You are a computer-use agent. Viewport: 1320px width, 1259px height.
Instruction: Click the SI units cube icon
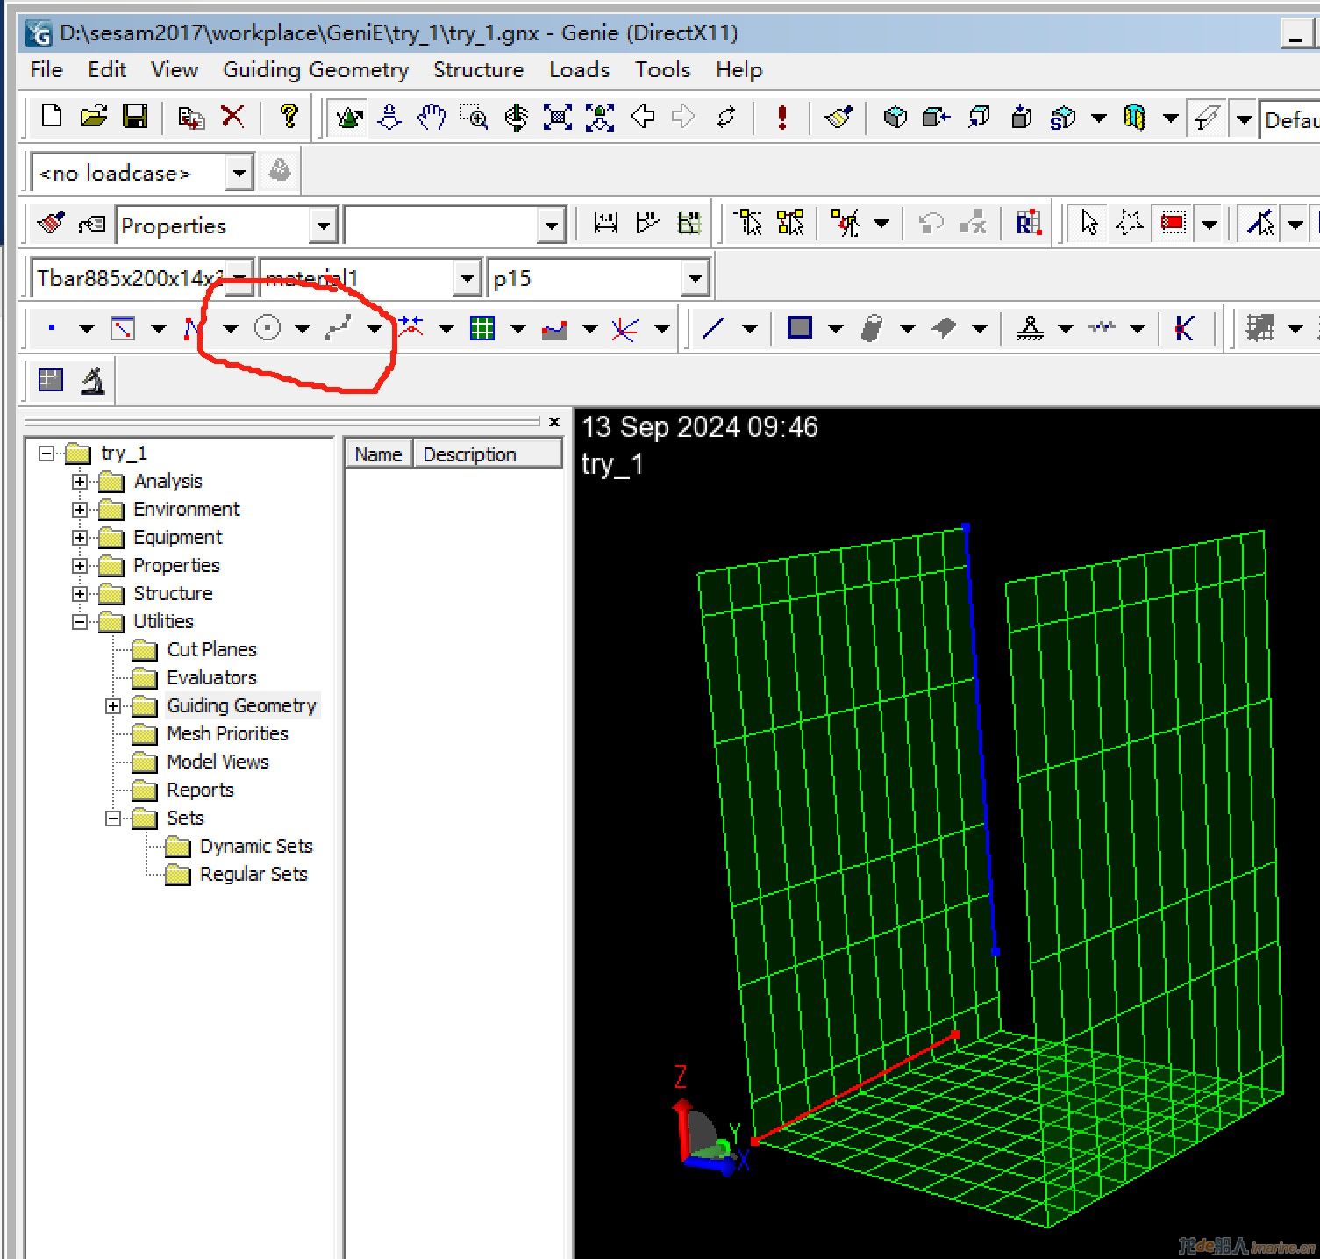(x=1062, y=117)
